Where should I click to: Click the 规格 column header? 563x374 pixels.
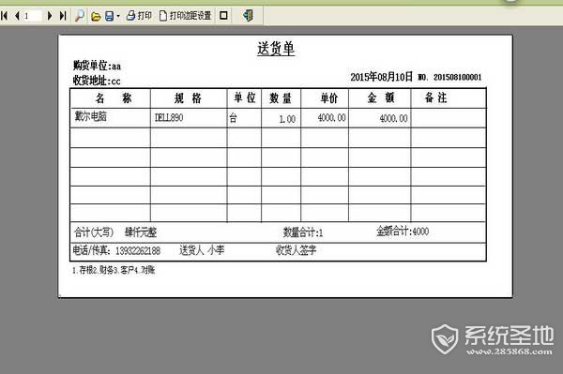[188, 97]
